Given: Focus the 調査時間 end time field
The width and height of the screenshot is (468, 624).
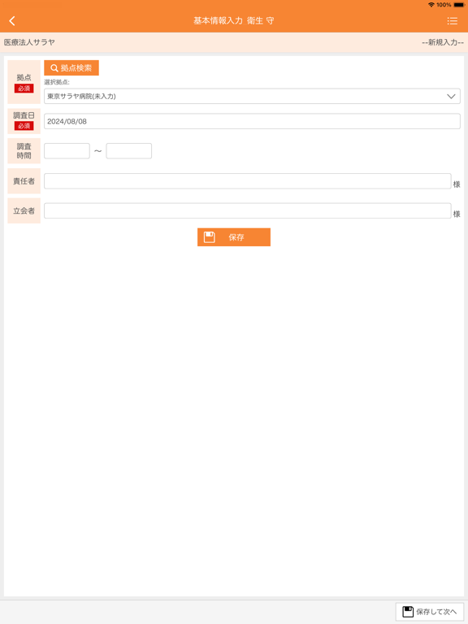Looking at the screenshot, I should (129, 151).
